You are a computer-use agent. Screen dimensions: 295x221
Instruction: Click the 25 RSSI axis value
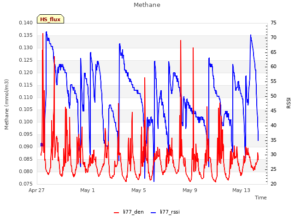pos(273,169)
